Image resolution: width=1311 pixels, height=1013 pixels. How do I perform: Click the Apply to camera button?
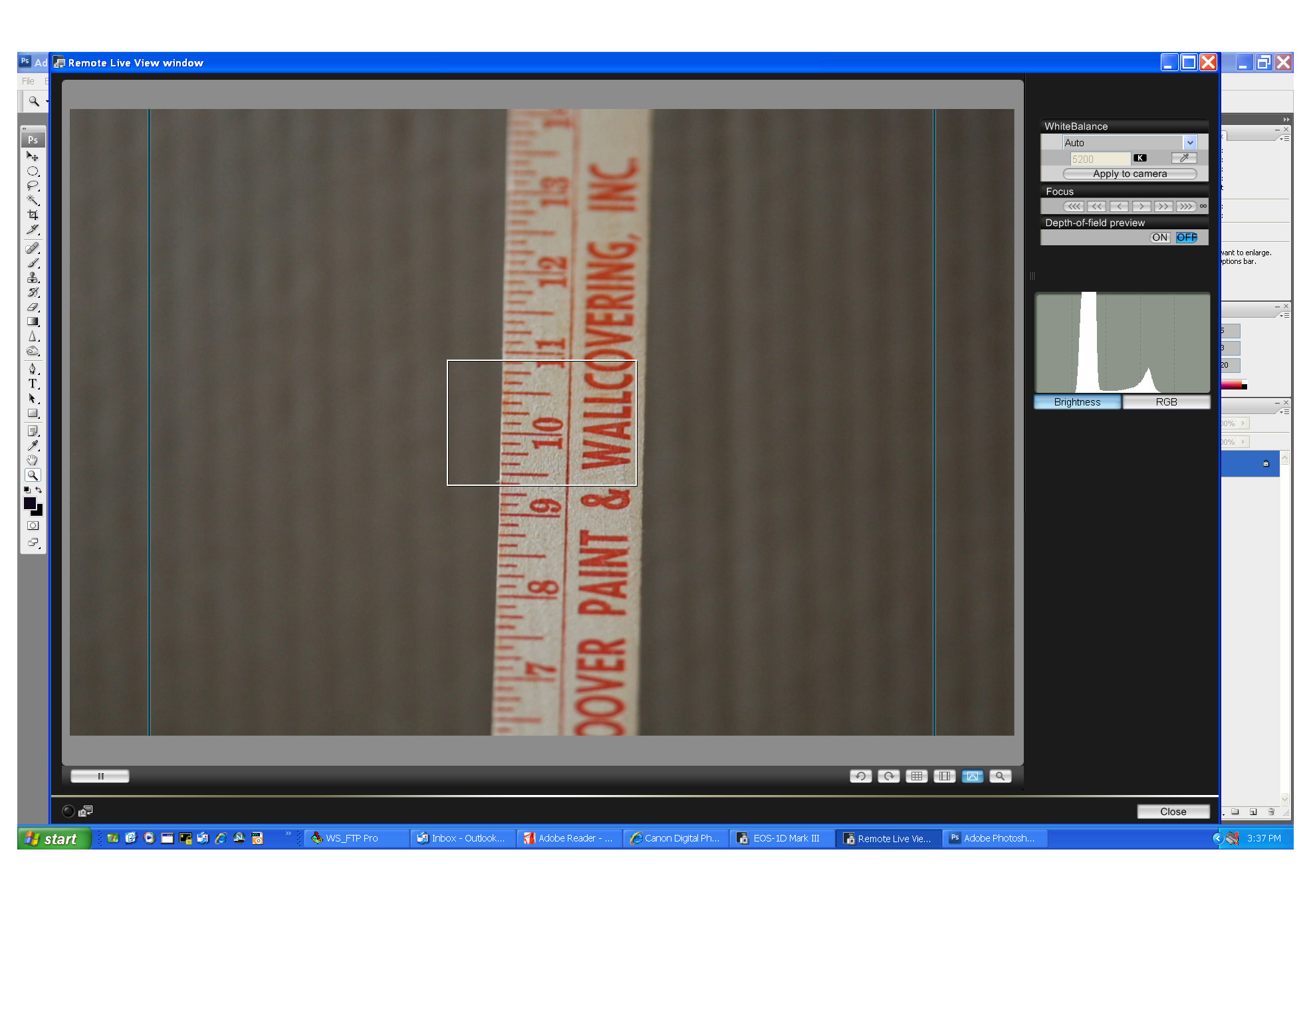click(x=1130, y=174)
